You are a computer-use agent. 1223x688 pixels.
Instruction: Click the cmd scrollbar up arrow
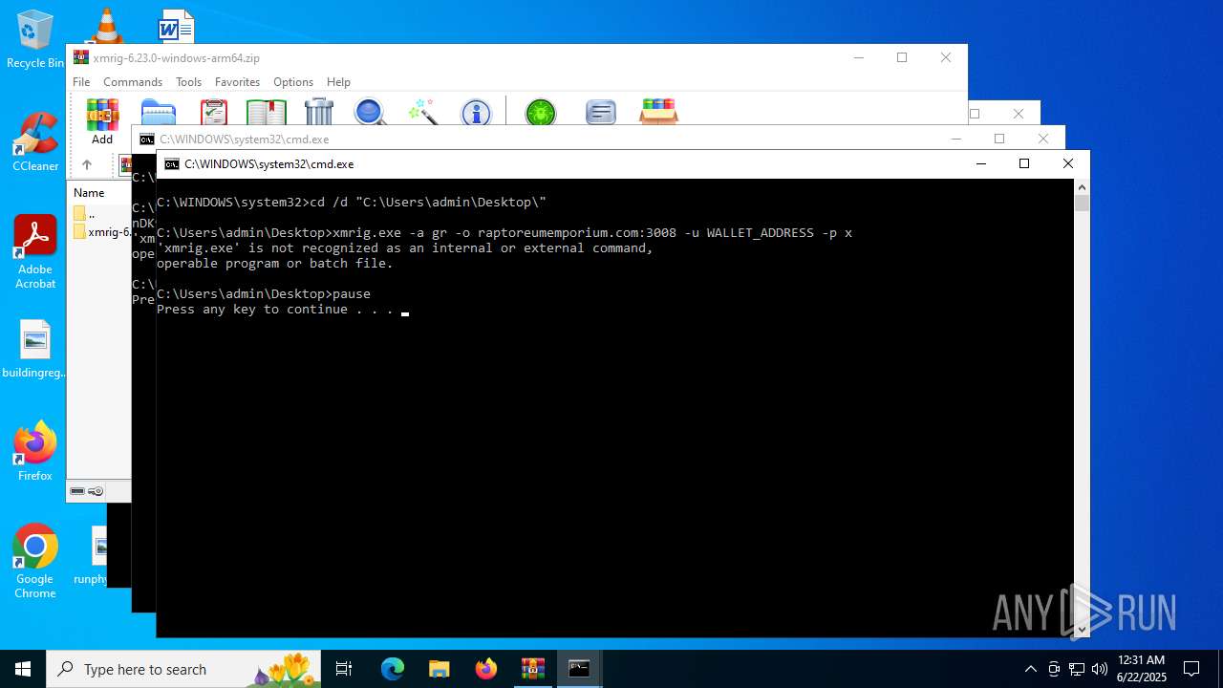(1082, 187)
